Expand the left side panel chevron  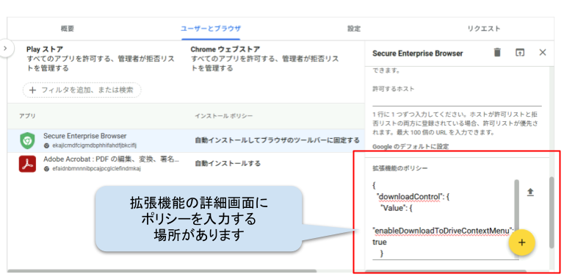click(5, 48)
